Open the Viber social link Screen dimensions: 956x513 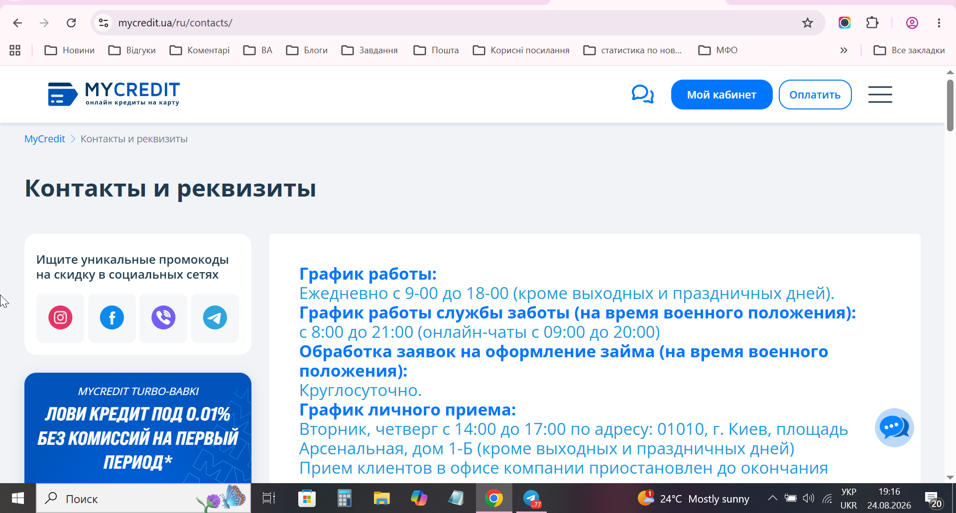[x=163, y=317]
